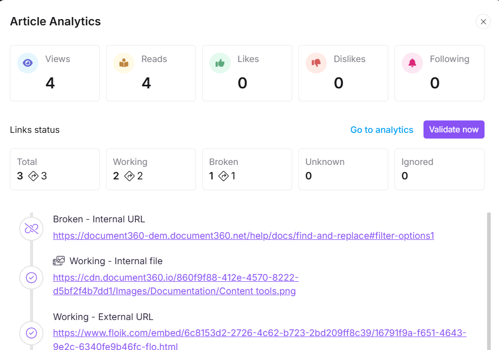
Task: Click the Reads book icon
Action: [x=124, y=63]
